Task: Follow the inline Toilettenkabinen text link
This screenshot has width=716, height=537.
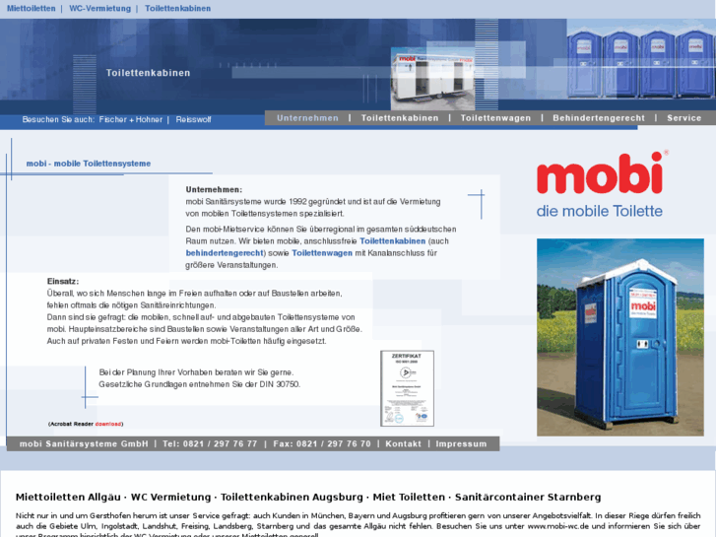Action: tap(392, 240)
